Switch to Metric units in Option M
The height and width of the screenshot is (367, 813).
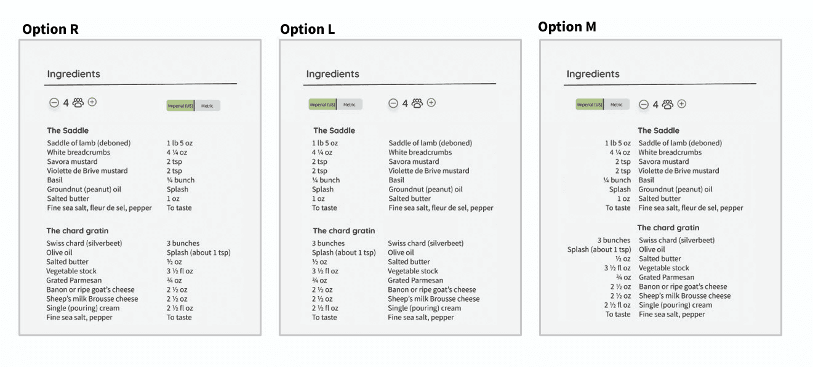click(617, 105)
